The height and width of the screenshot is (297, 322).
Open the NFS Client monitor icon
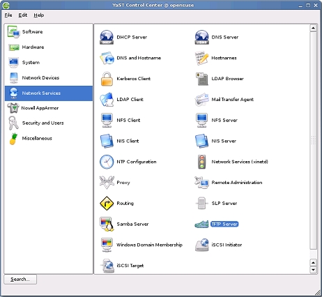107,120
